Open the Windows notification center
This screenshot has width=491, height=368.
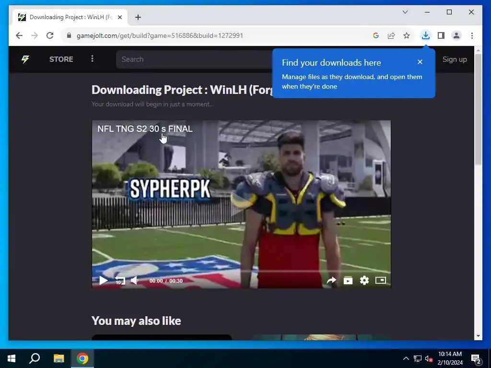476,358
